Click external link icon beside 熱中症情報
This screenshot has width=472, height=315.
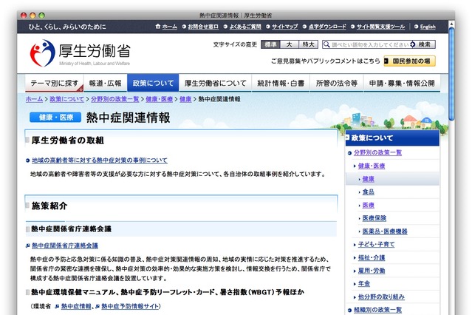[x=57, y=307]
